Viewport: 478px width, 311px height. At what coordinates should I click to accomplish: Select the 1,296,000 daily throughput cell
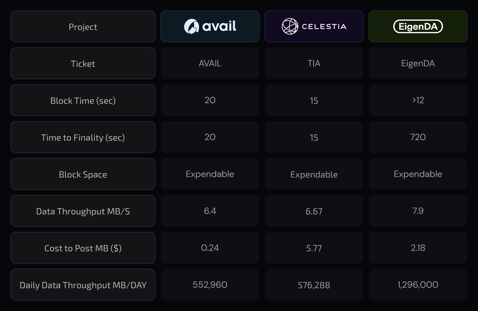[418, 285]
